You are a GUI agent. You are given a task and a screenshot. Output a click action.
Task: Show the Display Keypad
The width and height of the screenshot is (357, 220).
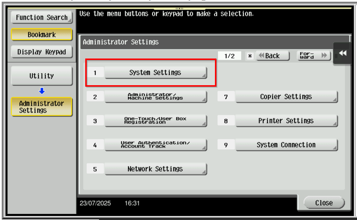click(x=42, y=52)
